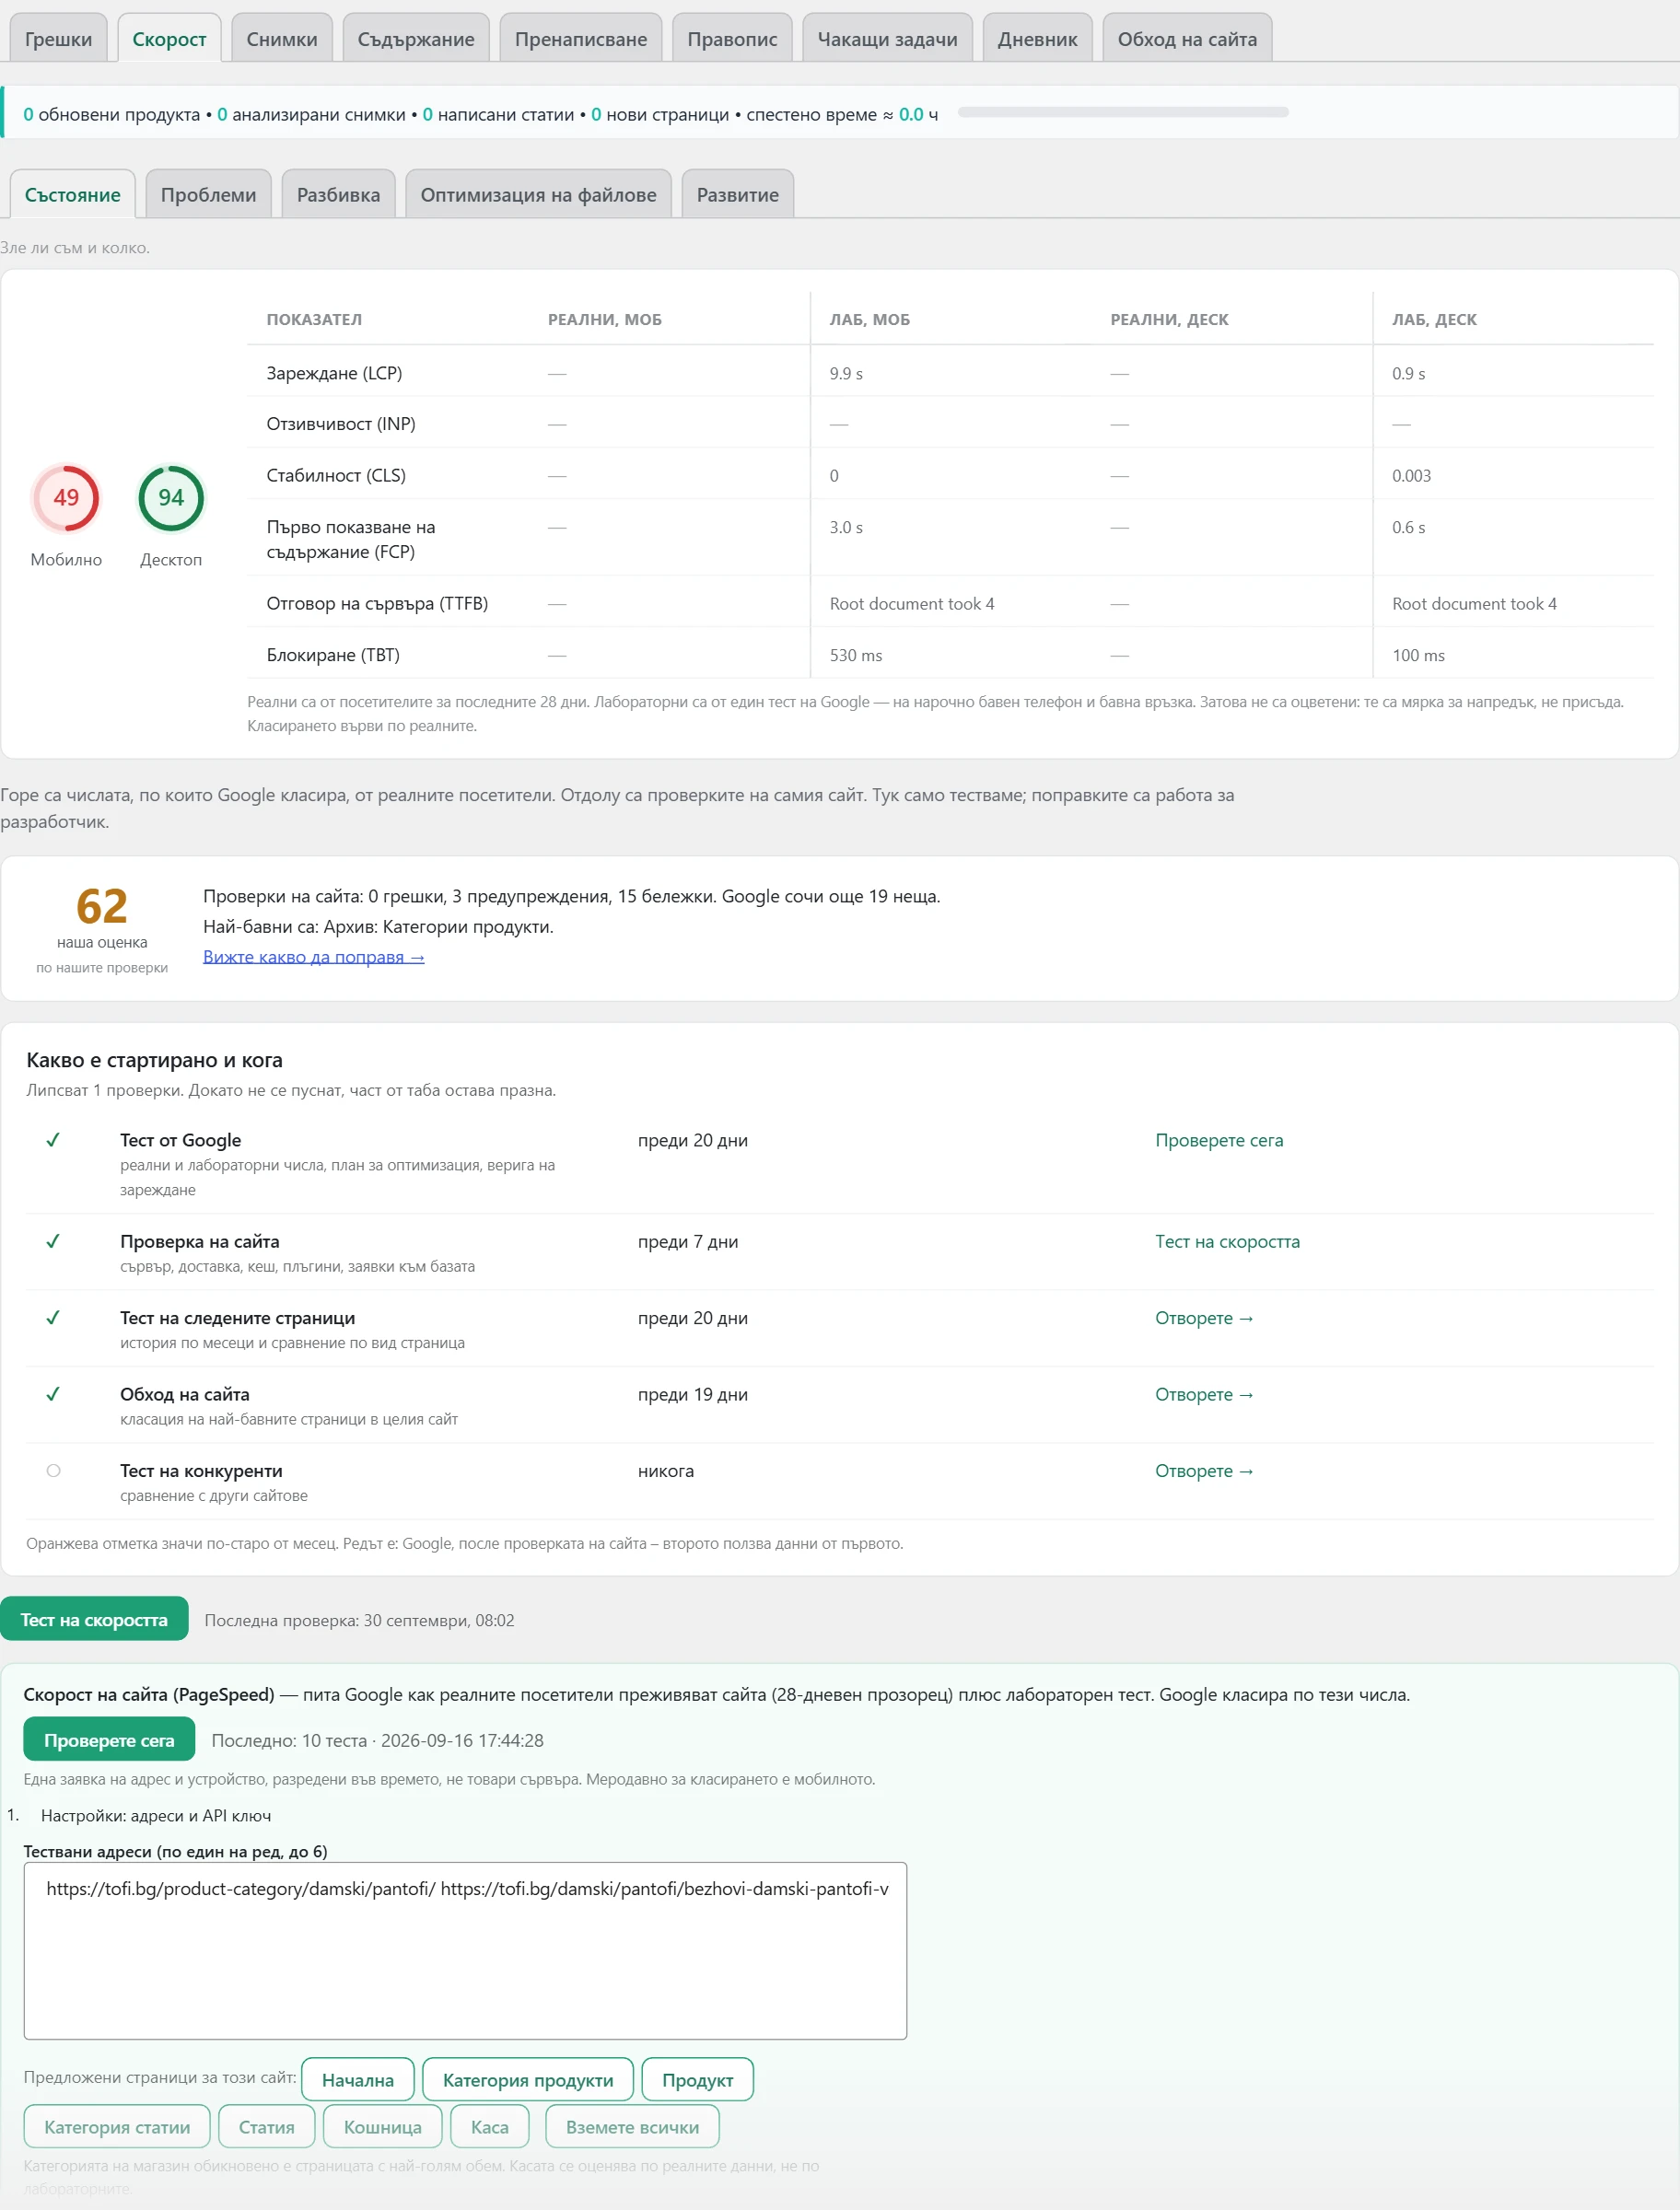Add the Начална suggested page

(x=358, y=2080)
